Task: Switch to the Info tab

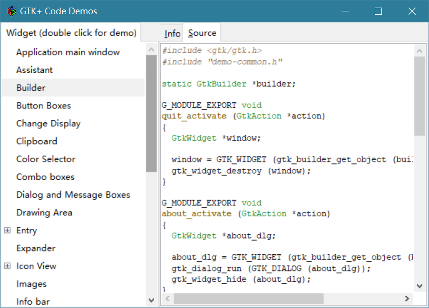Action: tap(172, 33)
